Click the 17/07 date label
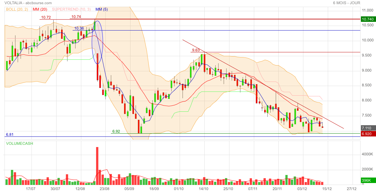The width and height of the screenshot is (376, 192). point(31,189)
